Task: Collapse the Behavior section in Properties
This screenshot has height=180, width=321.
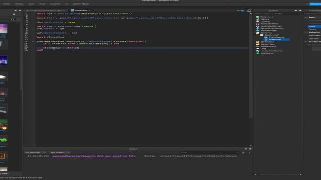Action: click(x=306, y=32)
